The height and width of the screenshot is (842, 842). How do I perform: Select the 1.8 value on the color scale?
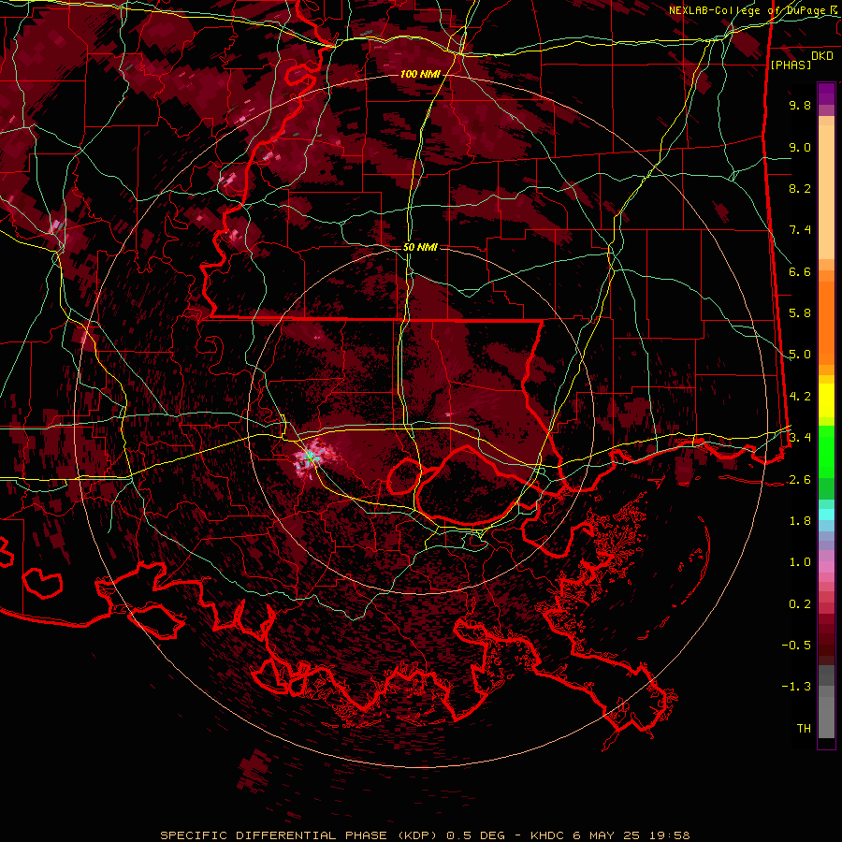point(800,521)
